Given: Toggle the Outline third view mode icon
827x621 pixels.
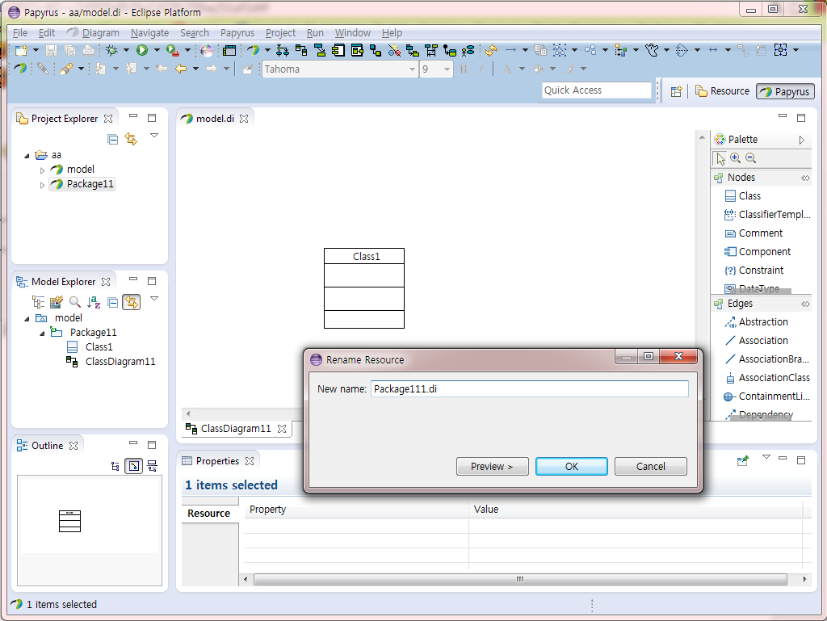Looking at the screenshot, I should pos(152,466).
